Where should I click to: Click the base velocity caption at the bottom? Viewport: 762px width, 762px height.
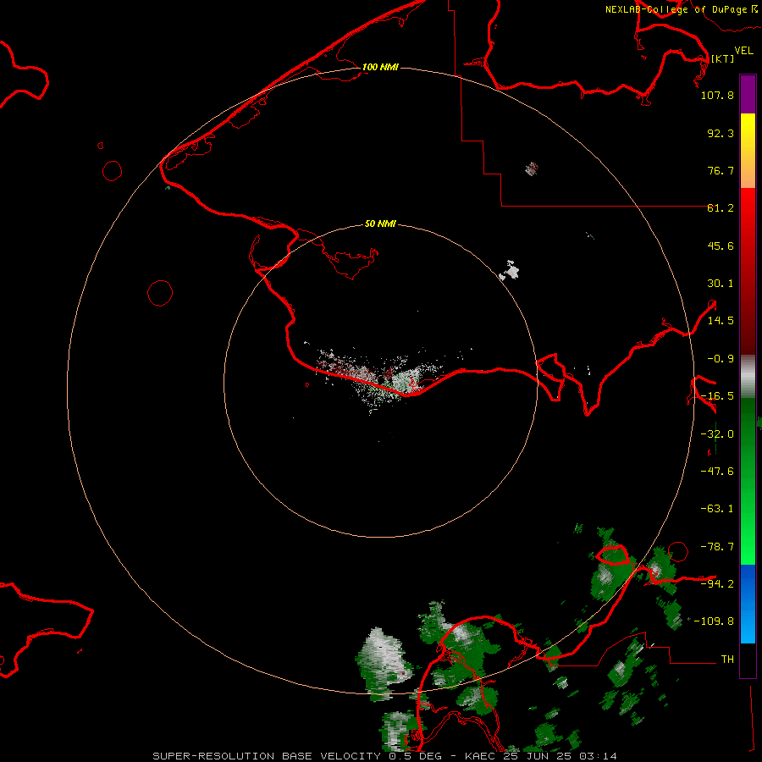pyautogui.click(x=385, y=756)
